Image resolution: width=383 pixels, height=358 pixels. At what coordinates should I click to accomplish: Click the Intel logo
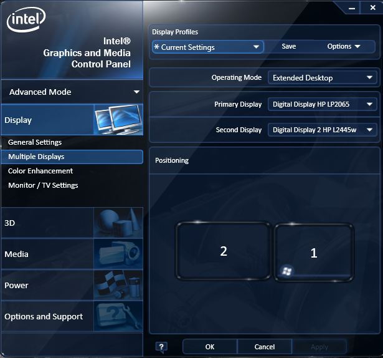point(26,20)
